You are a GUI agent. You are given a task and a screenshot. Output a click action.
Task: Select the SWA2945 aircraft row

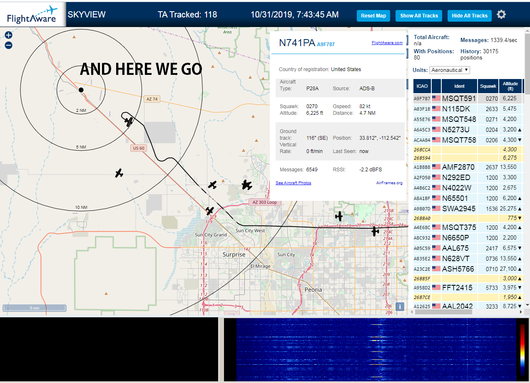pyautogui.click(x=468, y=208)
